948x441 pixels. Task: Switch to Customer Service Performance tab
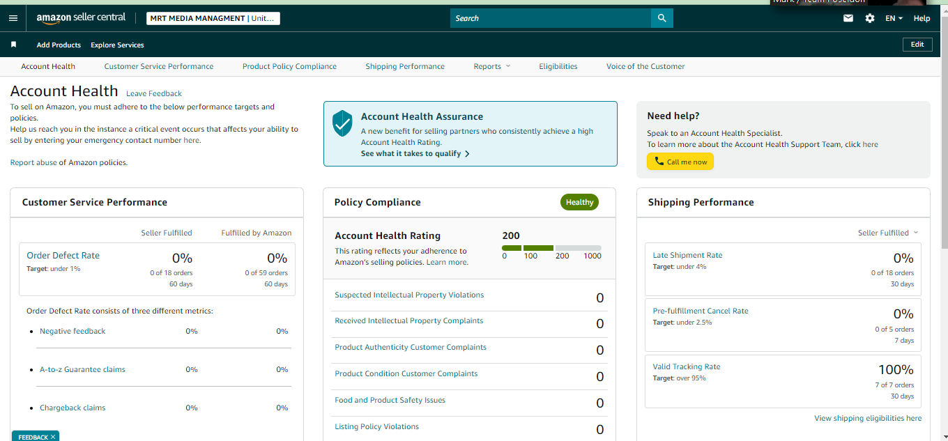click(x=159, y=66)
